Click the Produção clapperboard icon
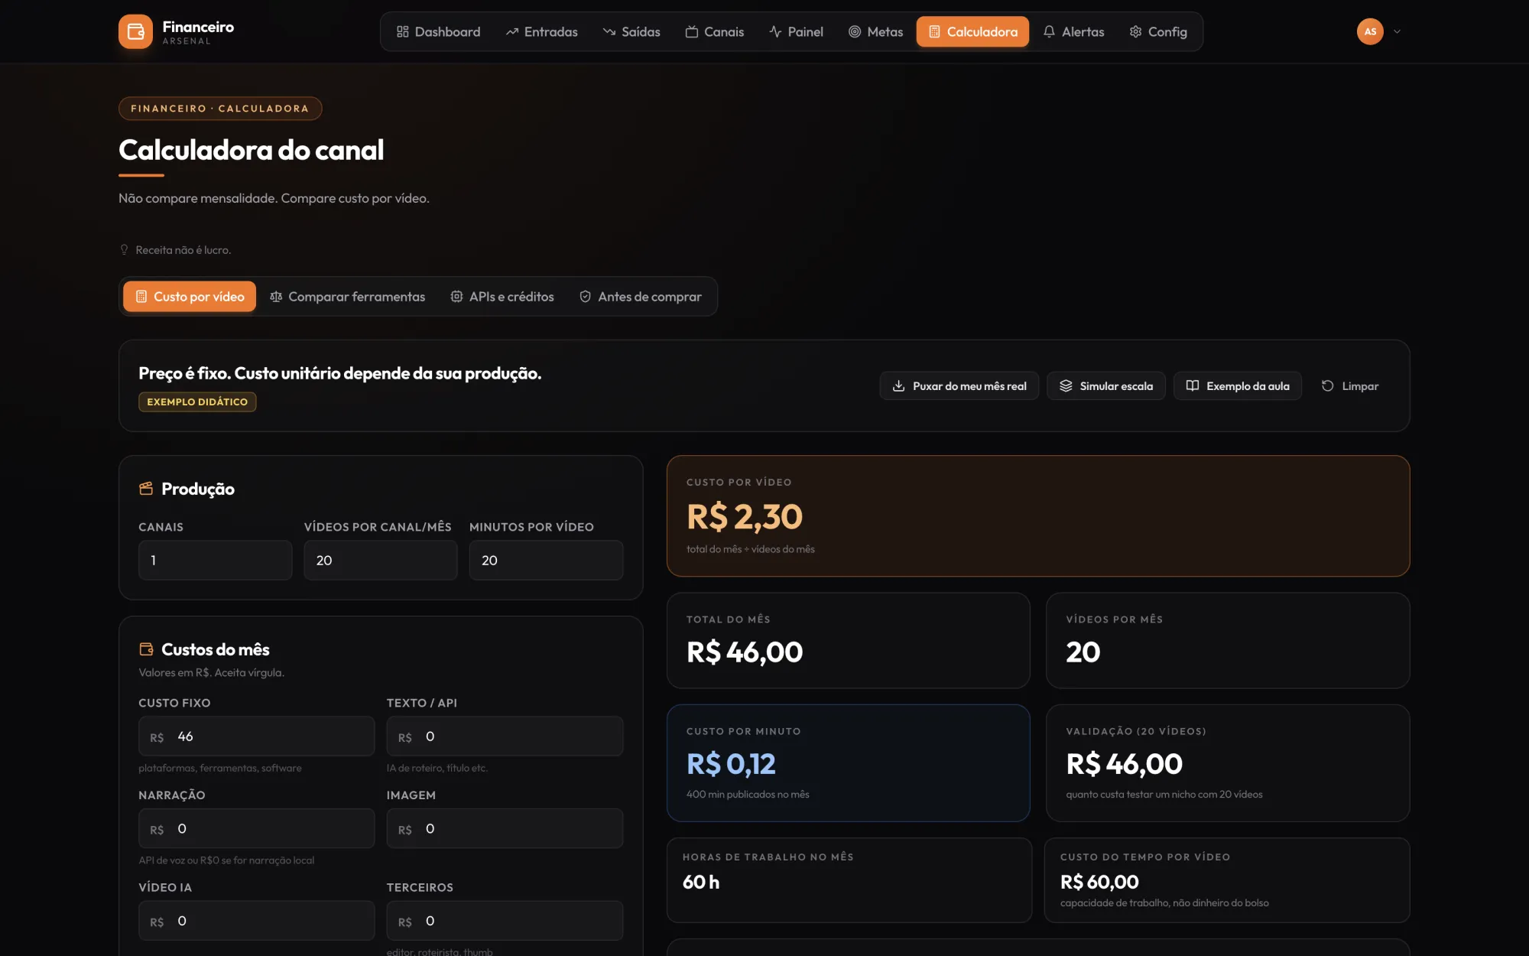1529x956 pixels. [x=146, y=489]
